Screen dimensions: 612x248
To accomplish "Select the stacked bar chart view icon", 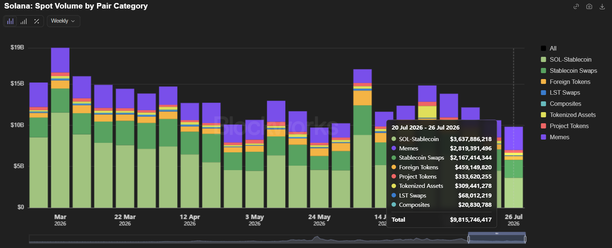I will coord(10,21).
